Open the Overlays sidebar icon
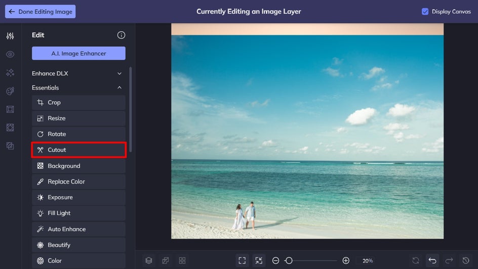The height and width of the screenshot is (269, 478). 10,127
